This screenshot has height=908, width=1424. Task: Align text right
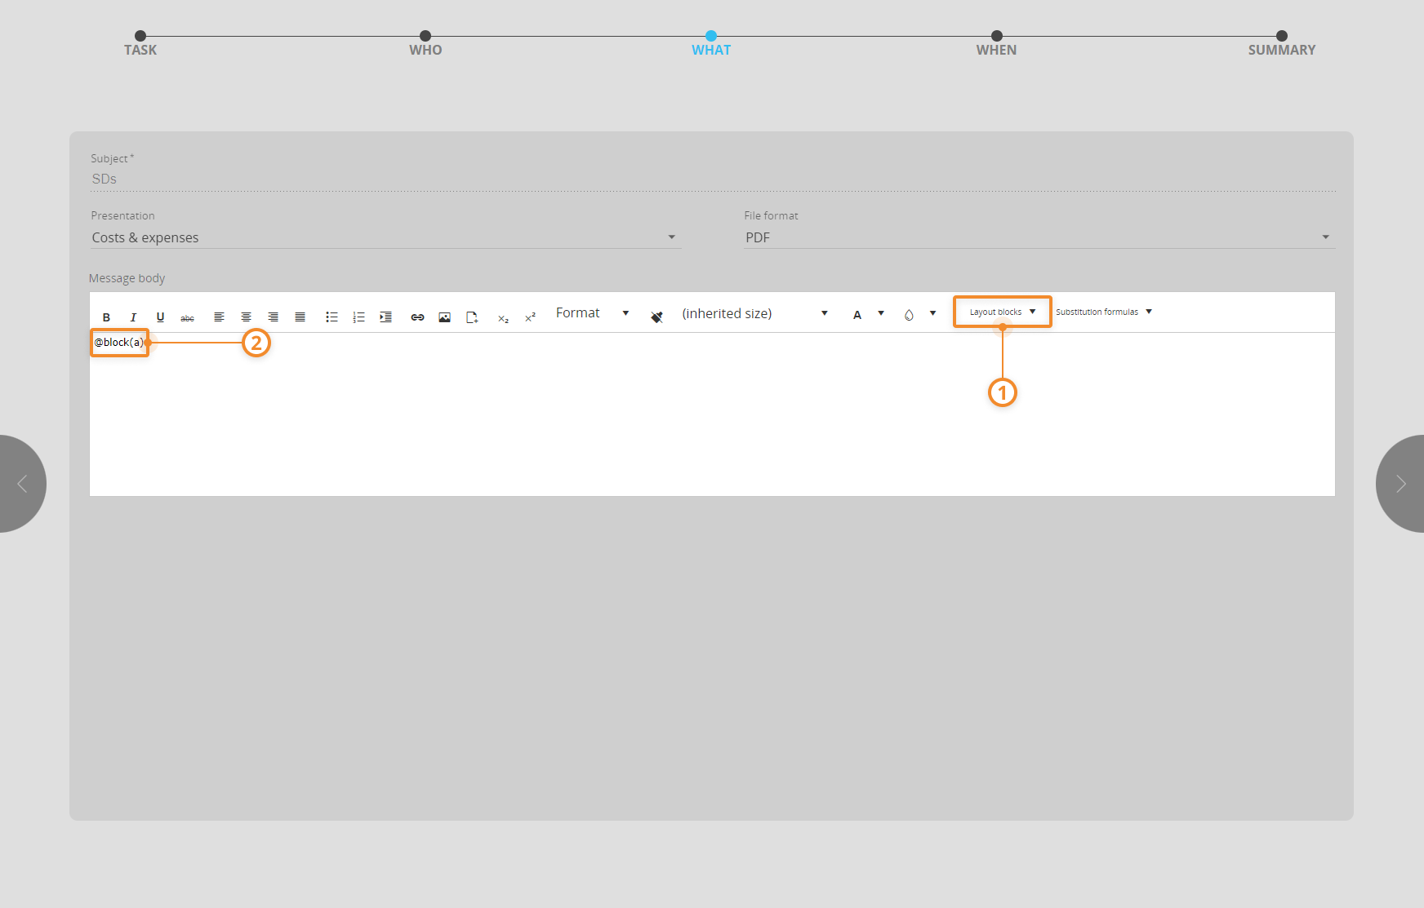click(x=273, y=317)
